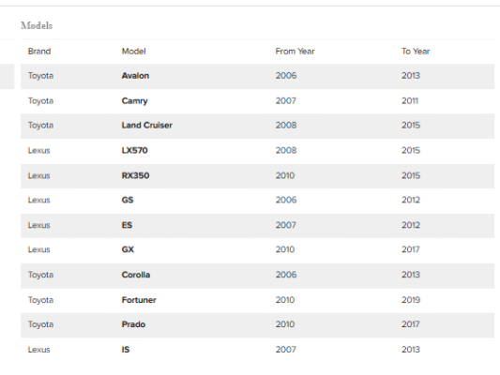Click the Prado model name

click(133, 324)
